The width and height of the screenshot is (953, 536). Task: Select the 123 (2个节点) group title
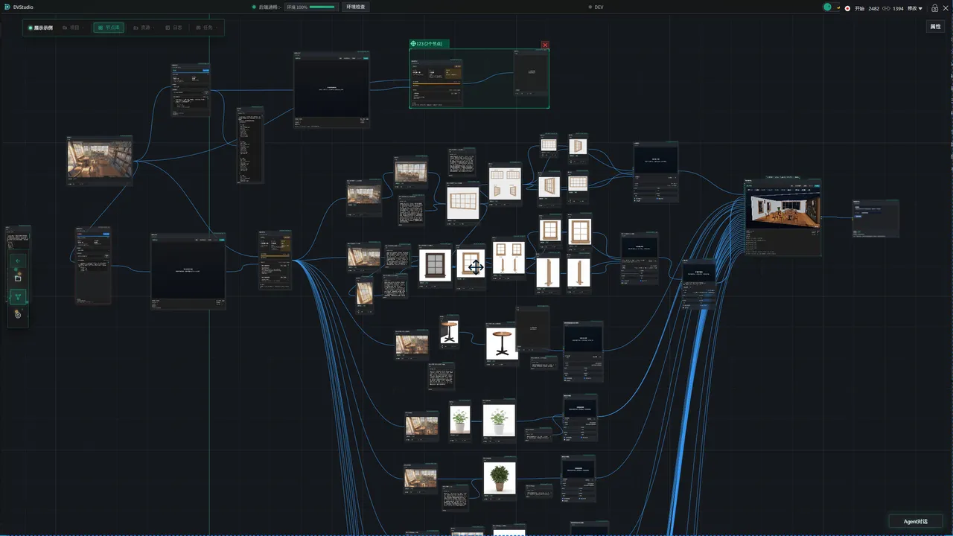point(430,44)
